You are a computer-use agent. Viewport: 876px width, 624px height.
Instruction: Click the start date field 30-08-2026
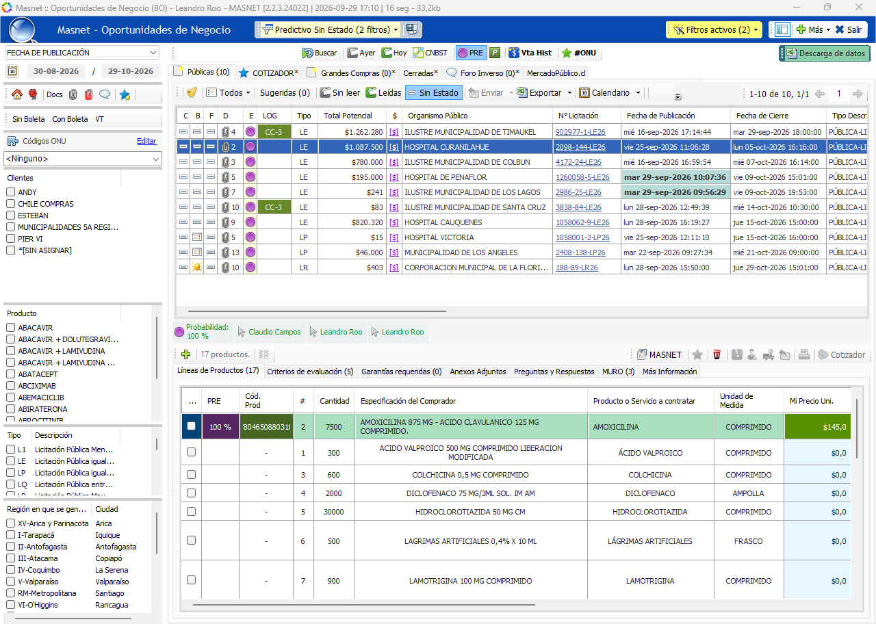[x=56, y=71]
